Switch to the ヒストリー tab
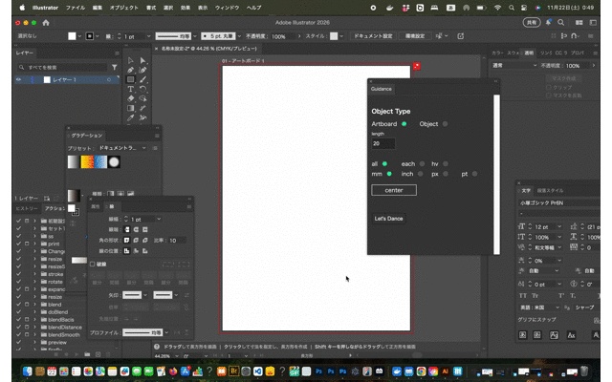The image size is (612, 382). 27,208
